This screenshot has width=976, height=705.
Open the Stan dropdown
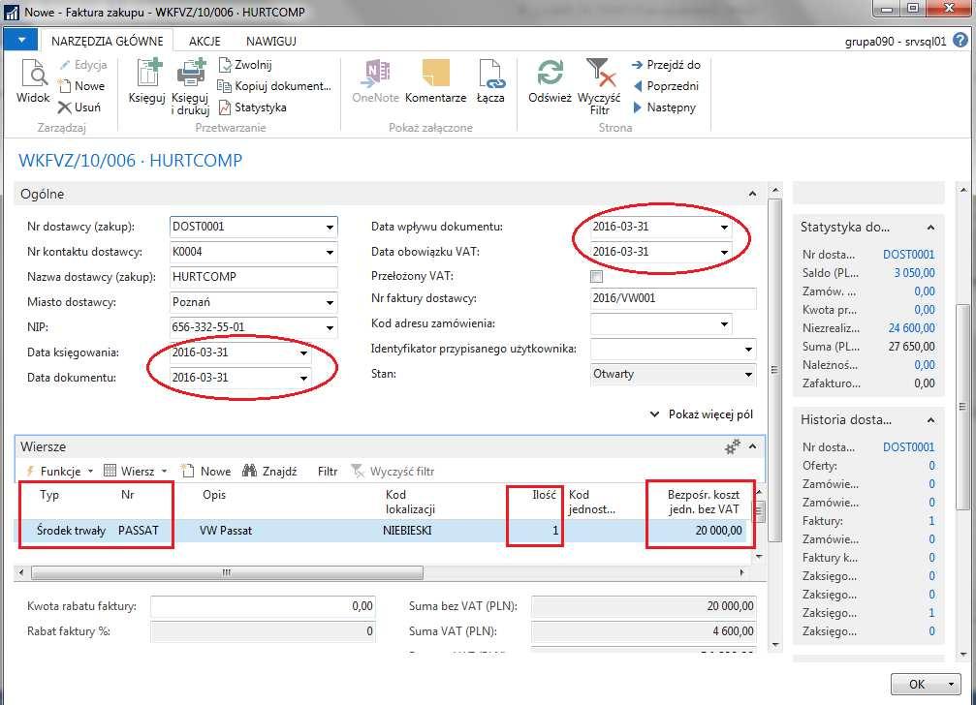pyautogui.click(x=748, y=374)
